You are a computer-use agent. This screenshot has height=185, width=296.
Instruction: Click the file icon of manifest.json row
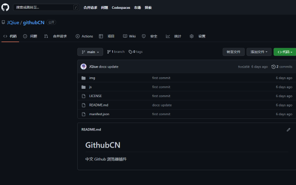click(83, 114)
